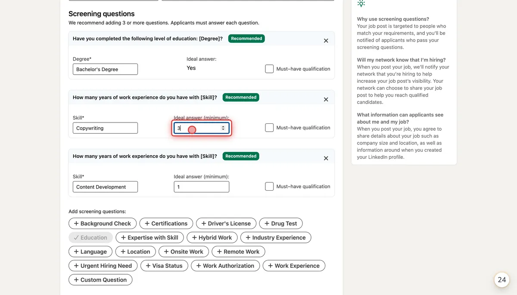Click the Copywriting skill field
This screenshot has height=295, width=517.
tap(105, 128)
